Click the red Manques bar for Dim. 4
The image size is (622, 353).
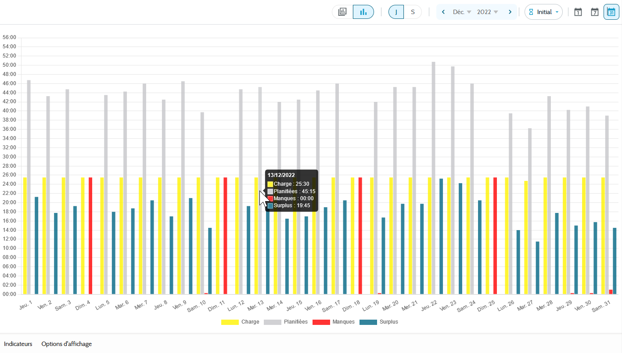[90, 236]
